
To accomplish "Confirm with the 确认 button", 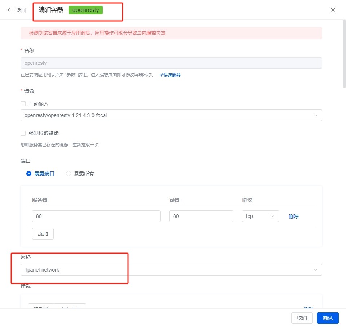I will (328, 318).
